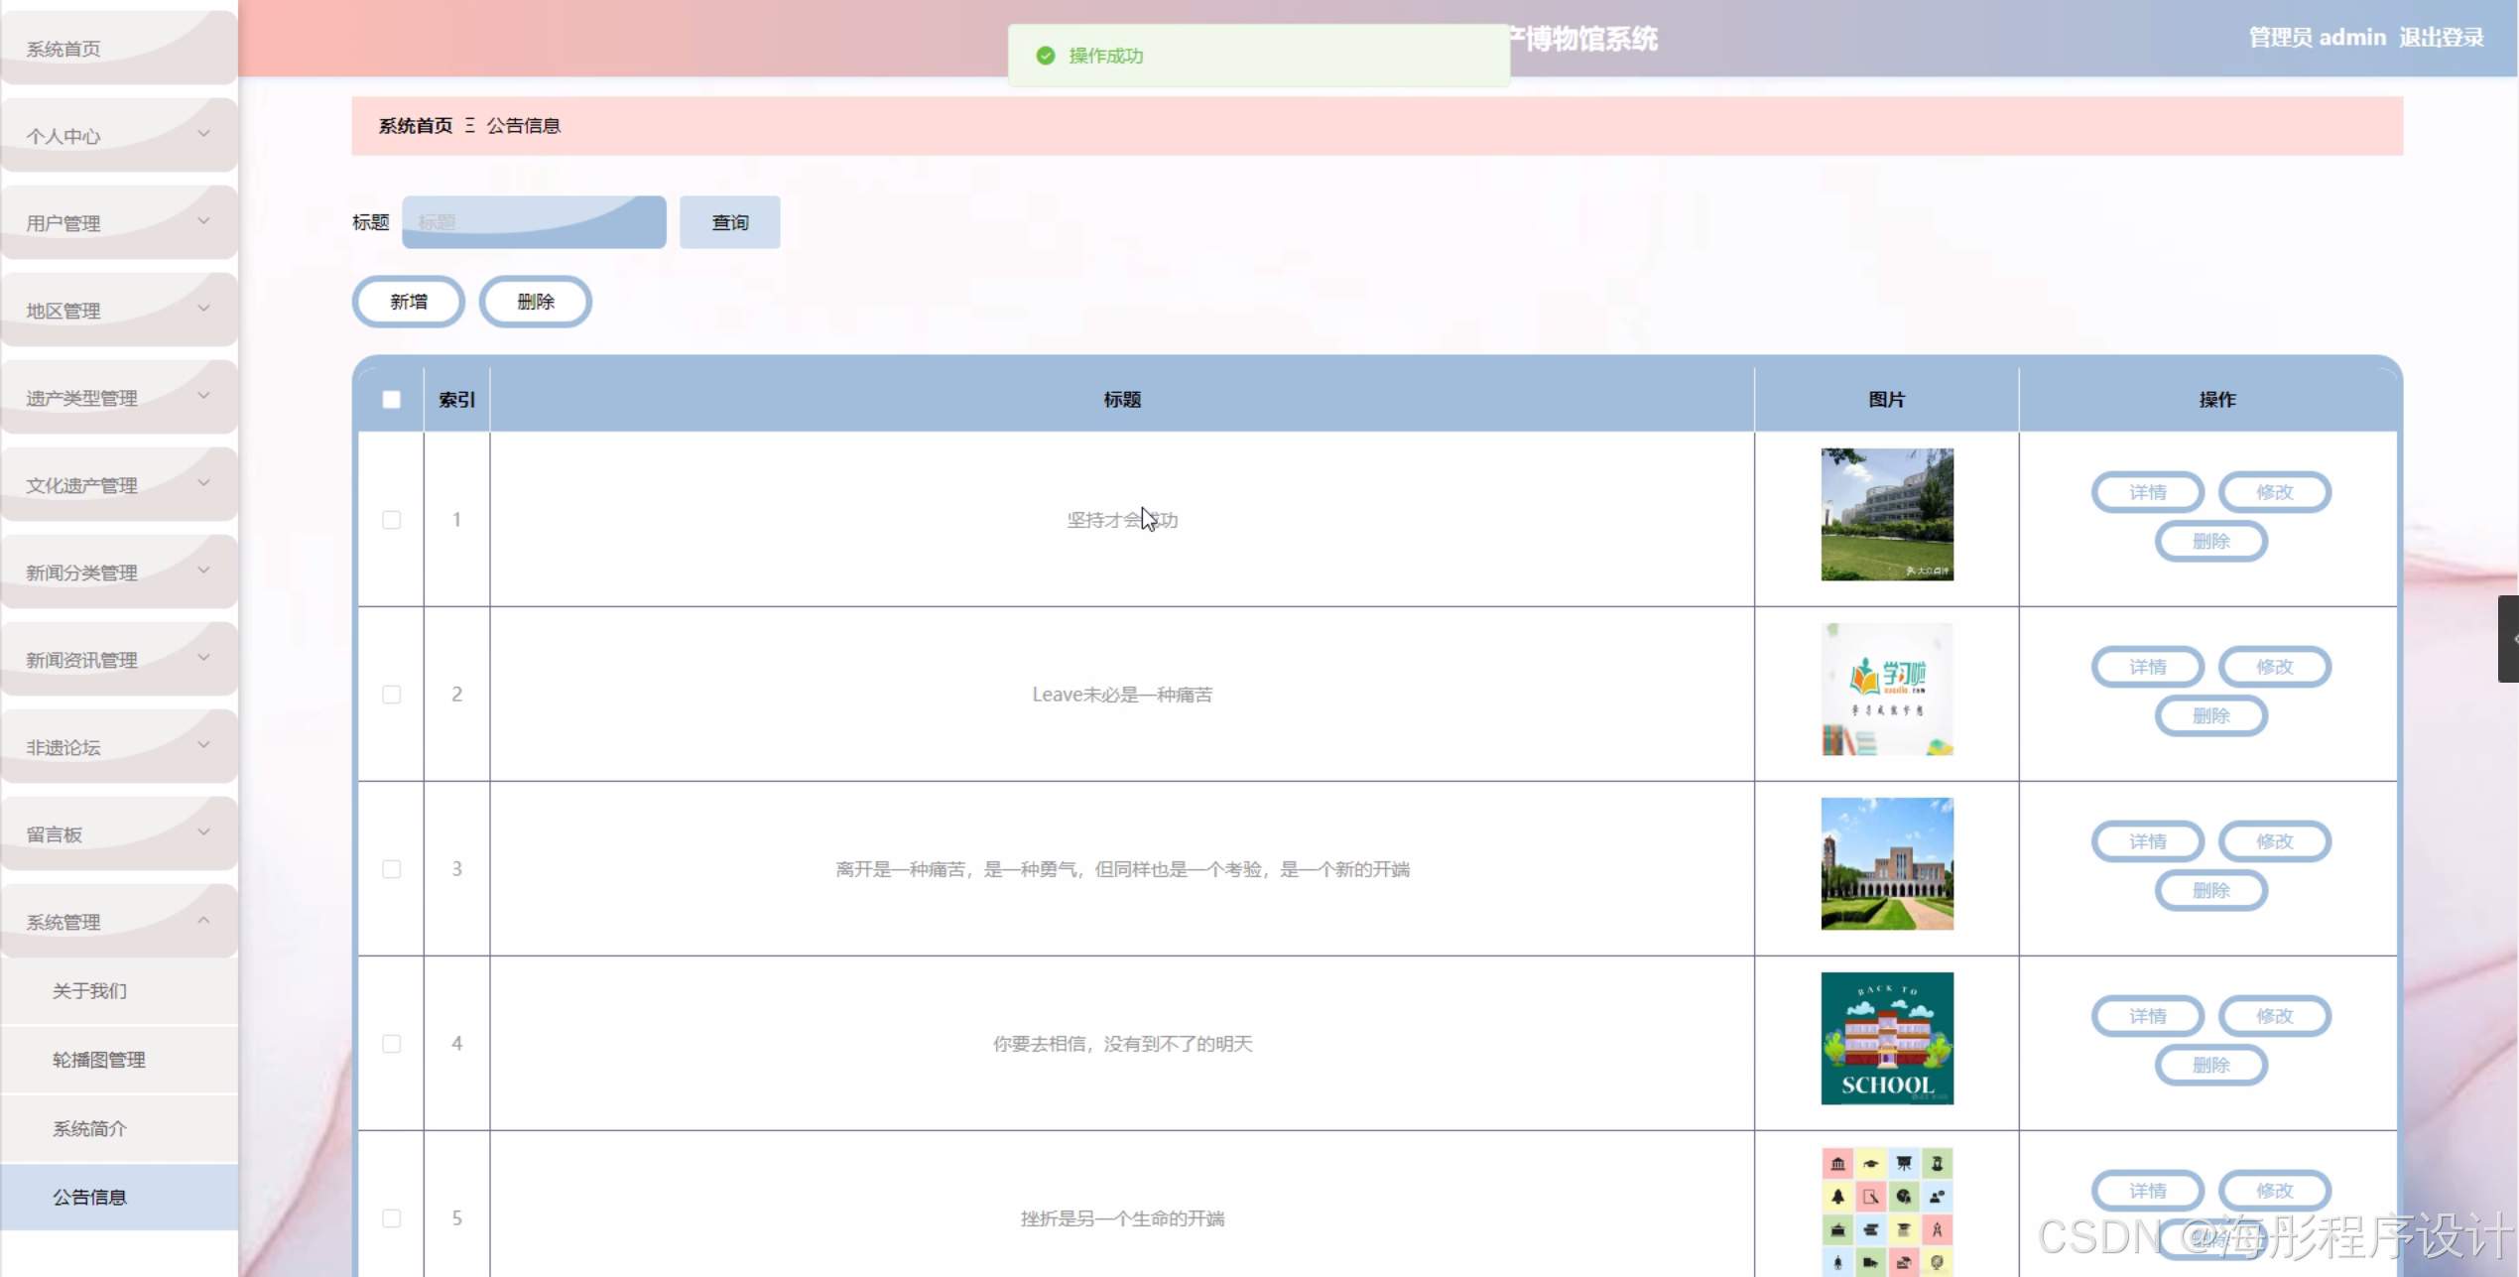
Task: Toggle the select-all checkbox in table header
Action: click(391, 399)
